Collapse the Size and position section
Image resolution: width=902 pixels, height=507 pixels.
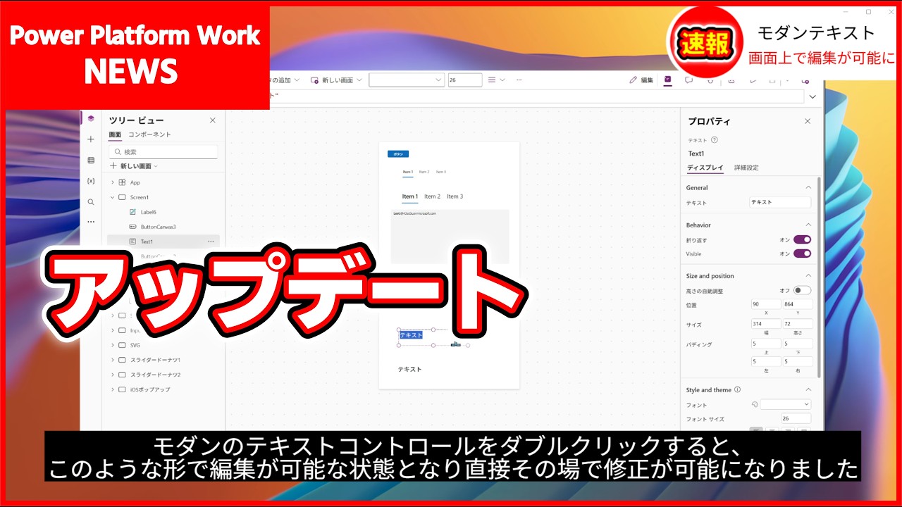coord(808,275)
